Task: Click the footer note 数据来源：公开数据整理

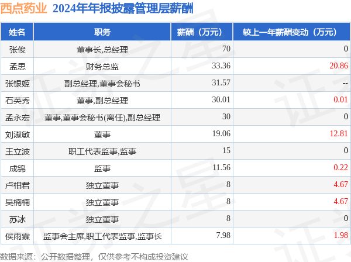Action: 45,257
